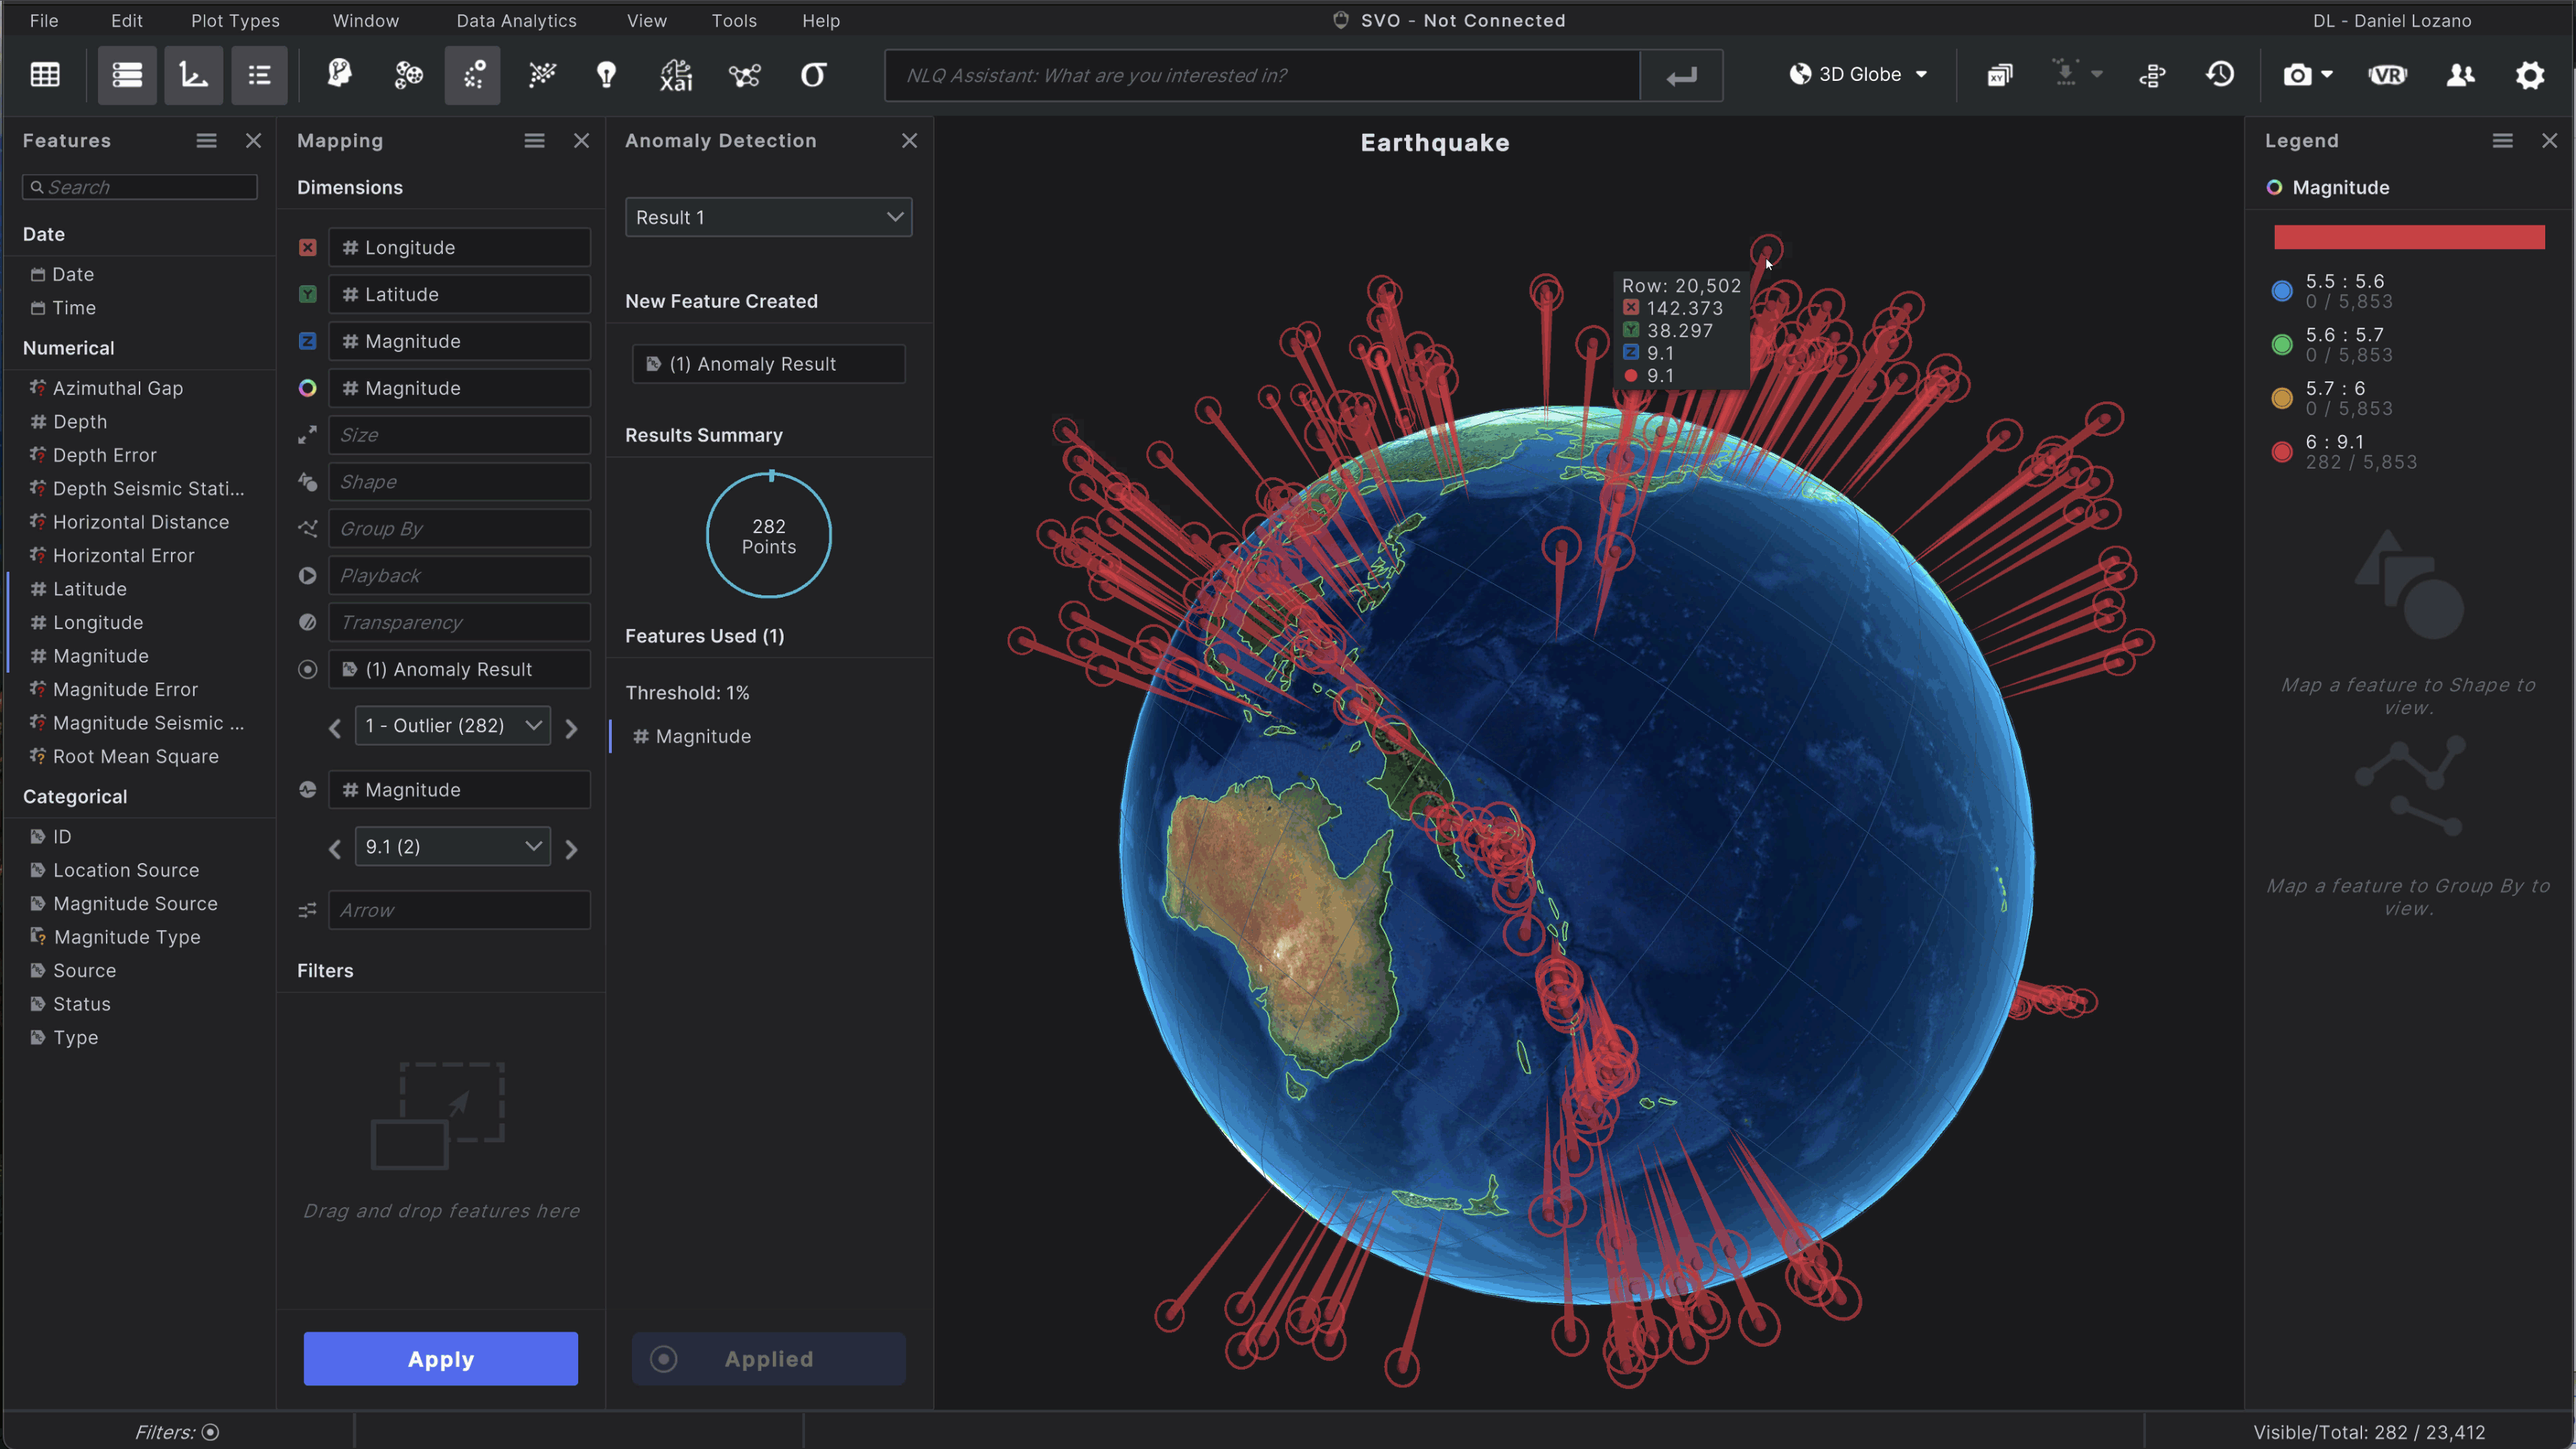2576x1449 pixels.
Task: Open the Plot Types menu
Action: pos(235,20)
